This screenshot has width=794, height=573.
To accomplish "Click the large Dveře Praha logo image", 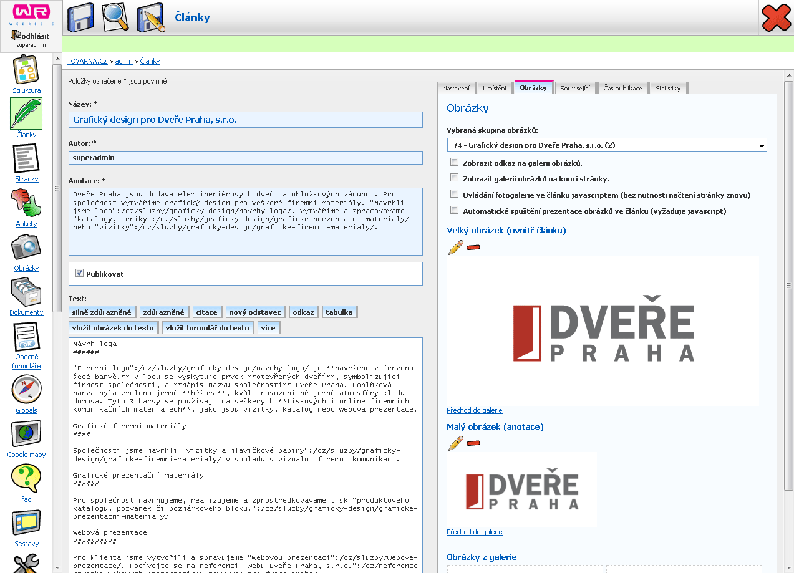I will click(603, 330).
